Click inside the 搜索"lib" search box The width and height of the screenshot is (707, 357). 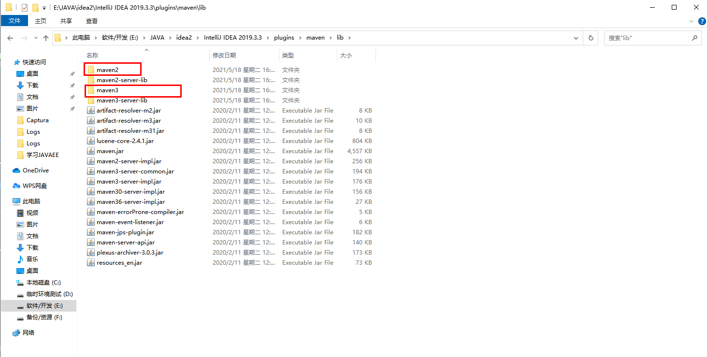tap(643, 37)
